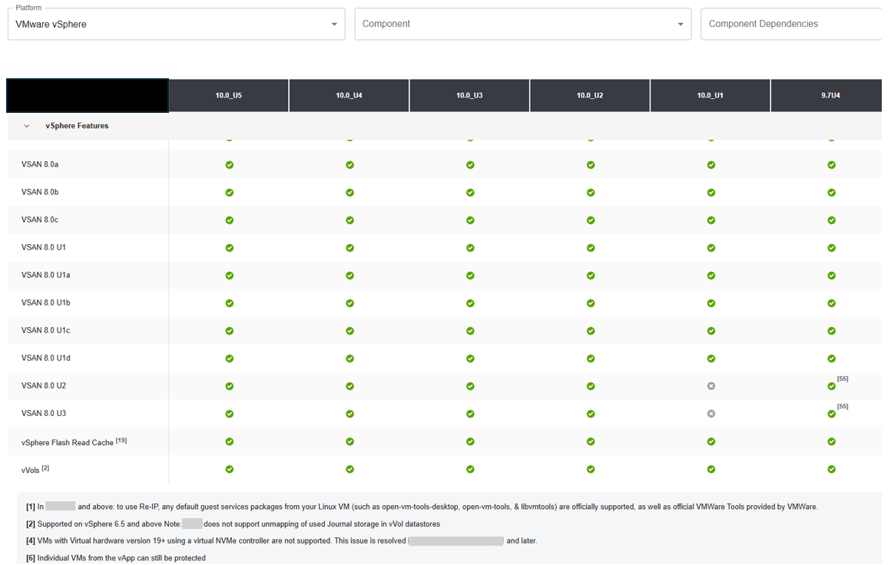Click the VSAN 8.0 U3 checkmark under 10.0_U3

pos(471,414)
